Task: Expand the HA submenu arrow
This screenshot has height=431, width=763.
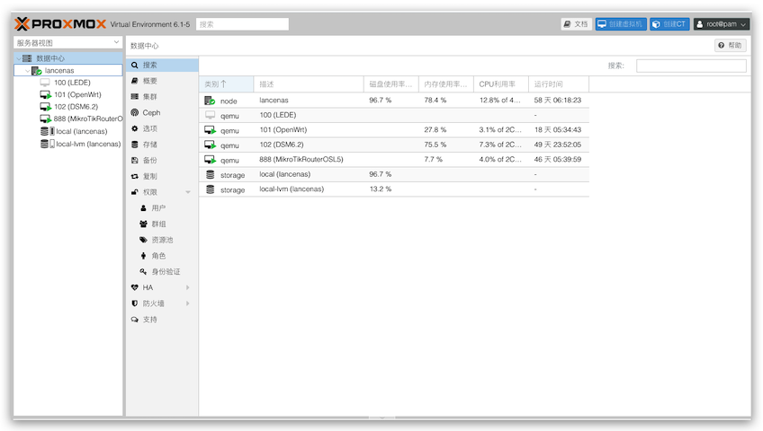Action: point(188,287)
